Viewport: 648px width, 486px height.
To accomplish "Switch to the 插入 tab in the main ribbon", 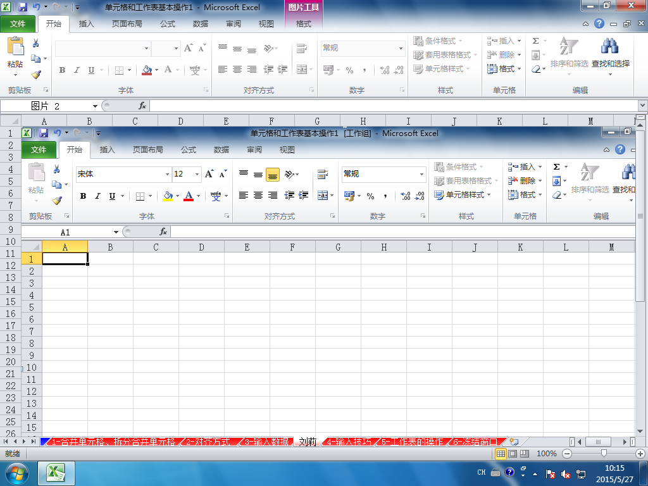I will tap(86, 23).
